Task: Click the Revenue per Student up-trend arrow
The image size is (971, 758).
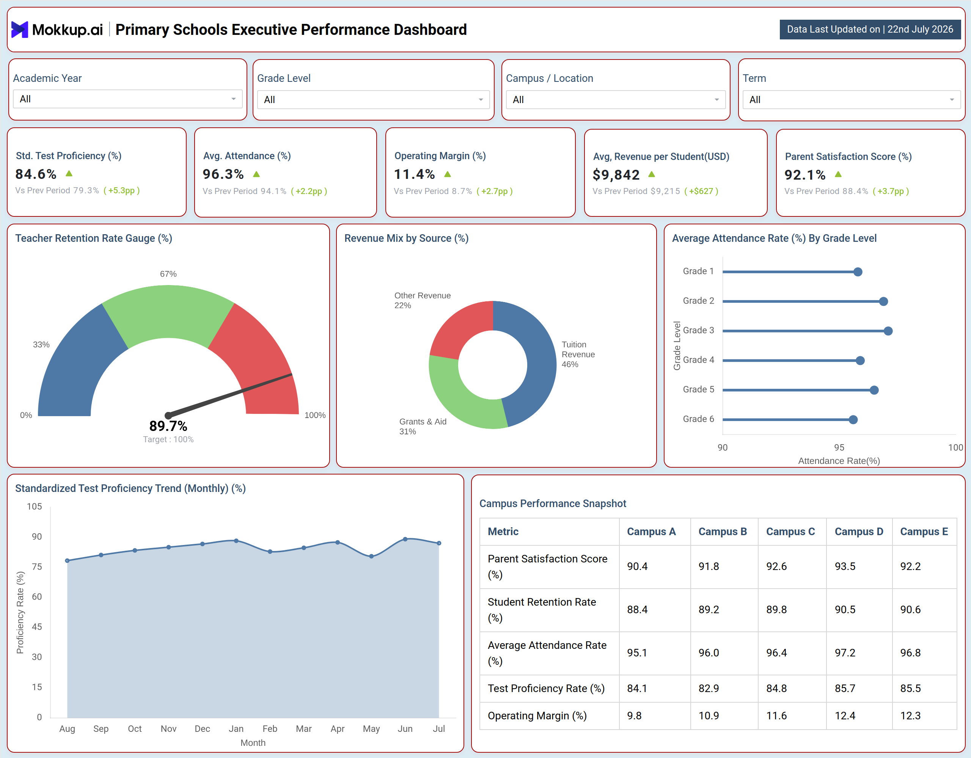Action: pos(652,174)
